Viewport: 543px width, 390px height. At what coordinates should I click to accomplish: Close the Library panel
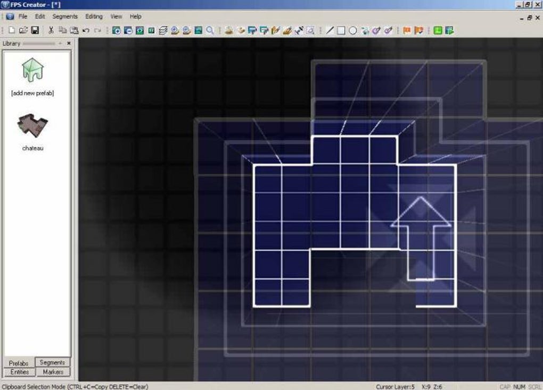pos(69,43)
